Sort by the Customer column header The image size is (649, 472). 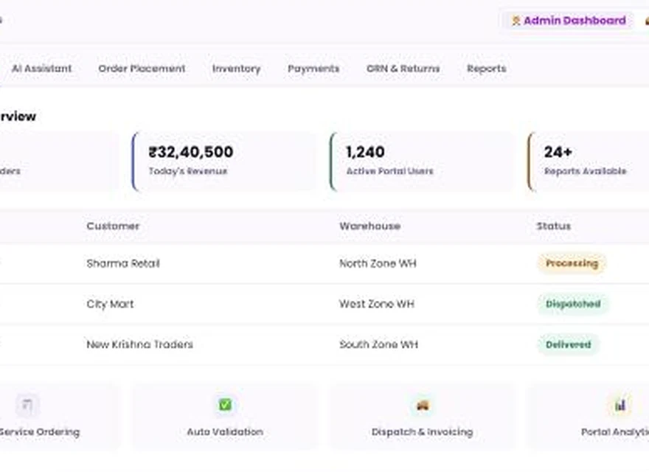coord(113,226)
